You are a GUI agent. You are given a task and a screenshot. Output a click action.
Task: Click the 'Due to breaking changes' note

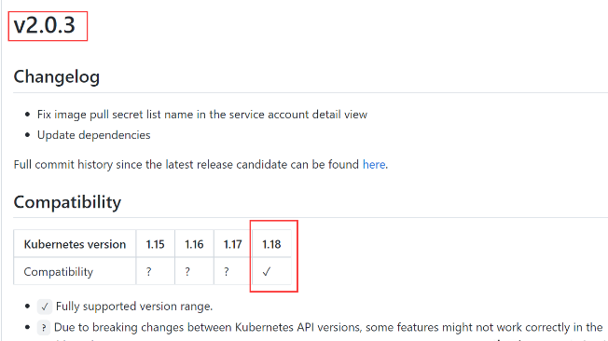pyautogui.click(x=328, y=327)
